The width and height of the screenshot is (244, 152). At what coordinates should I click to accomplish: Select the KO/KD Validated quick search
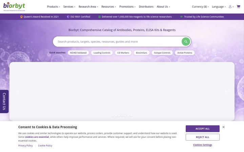coord(78,53)
